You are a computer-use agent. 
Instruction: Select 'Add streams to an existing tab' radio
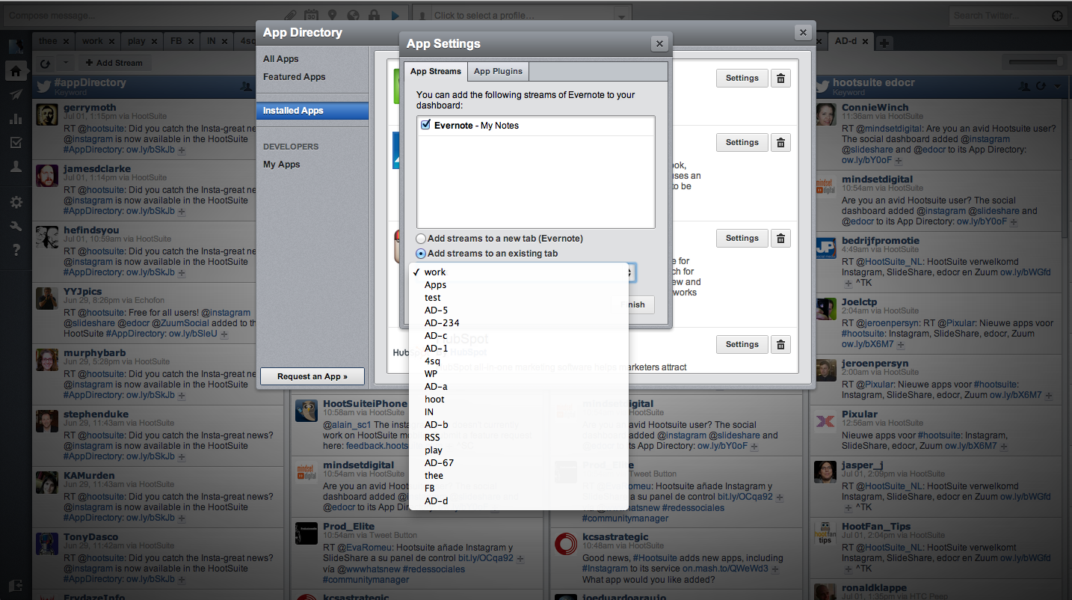pos(422,254)
